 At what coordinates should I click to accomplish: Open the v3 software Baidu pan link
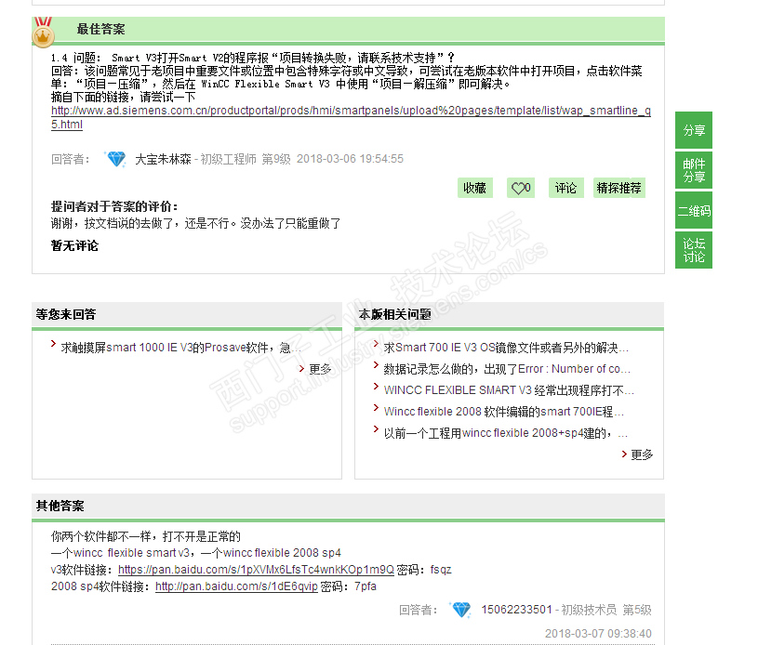[256, 570]
